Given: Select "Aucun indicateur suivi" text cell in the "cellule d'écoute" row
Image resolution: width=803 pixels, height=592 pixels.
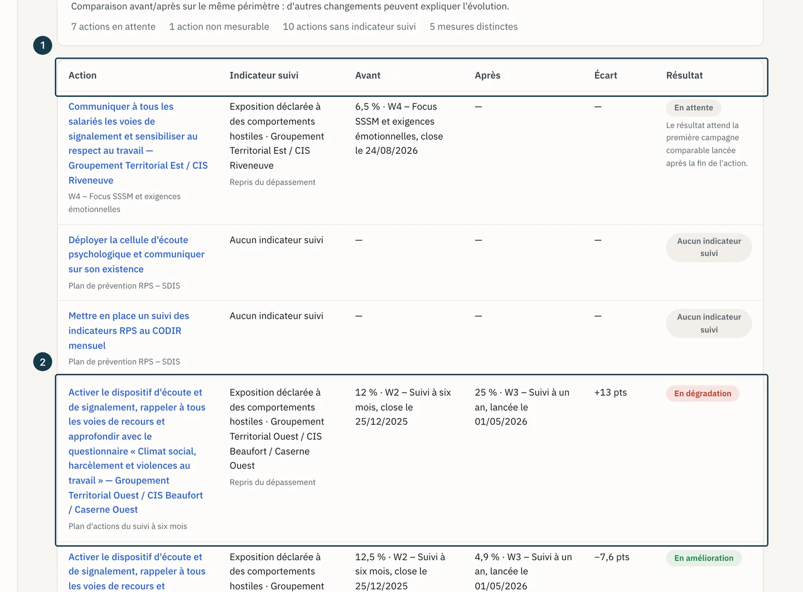Looking at the screenshot, I should 277,240.
